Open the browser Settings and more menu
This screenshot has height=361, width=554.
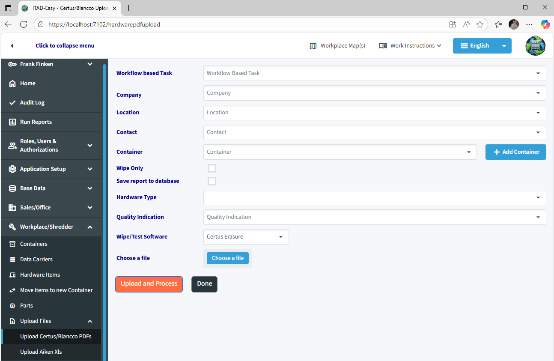(x=529, y=24)
